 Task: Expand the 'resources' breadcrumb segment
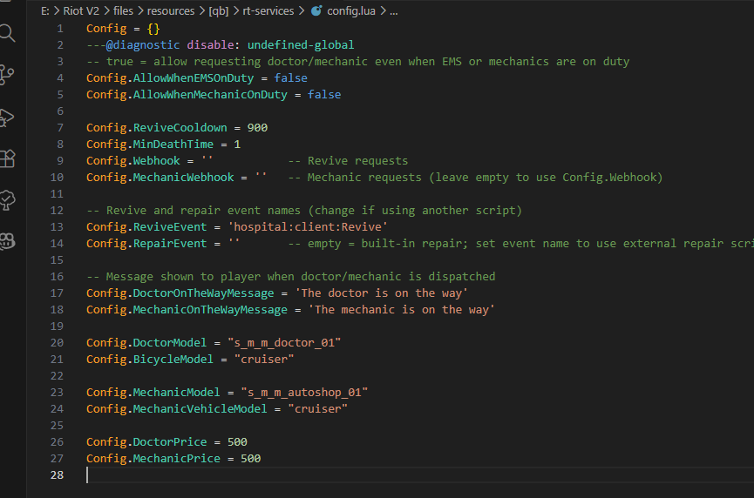click(171, 10)
